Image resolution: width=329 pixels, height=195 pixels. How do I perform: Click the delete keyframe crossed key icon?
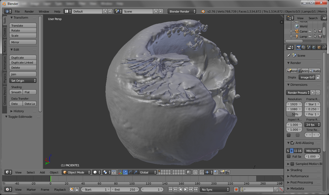[281, 190]
